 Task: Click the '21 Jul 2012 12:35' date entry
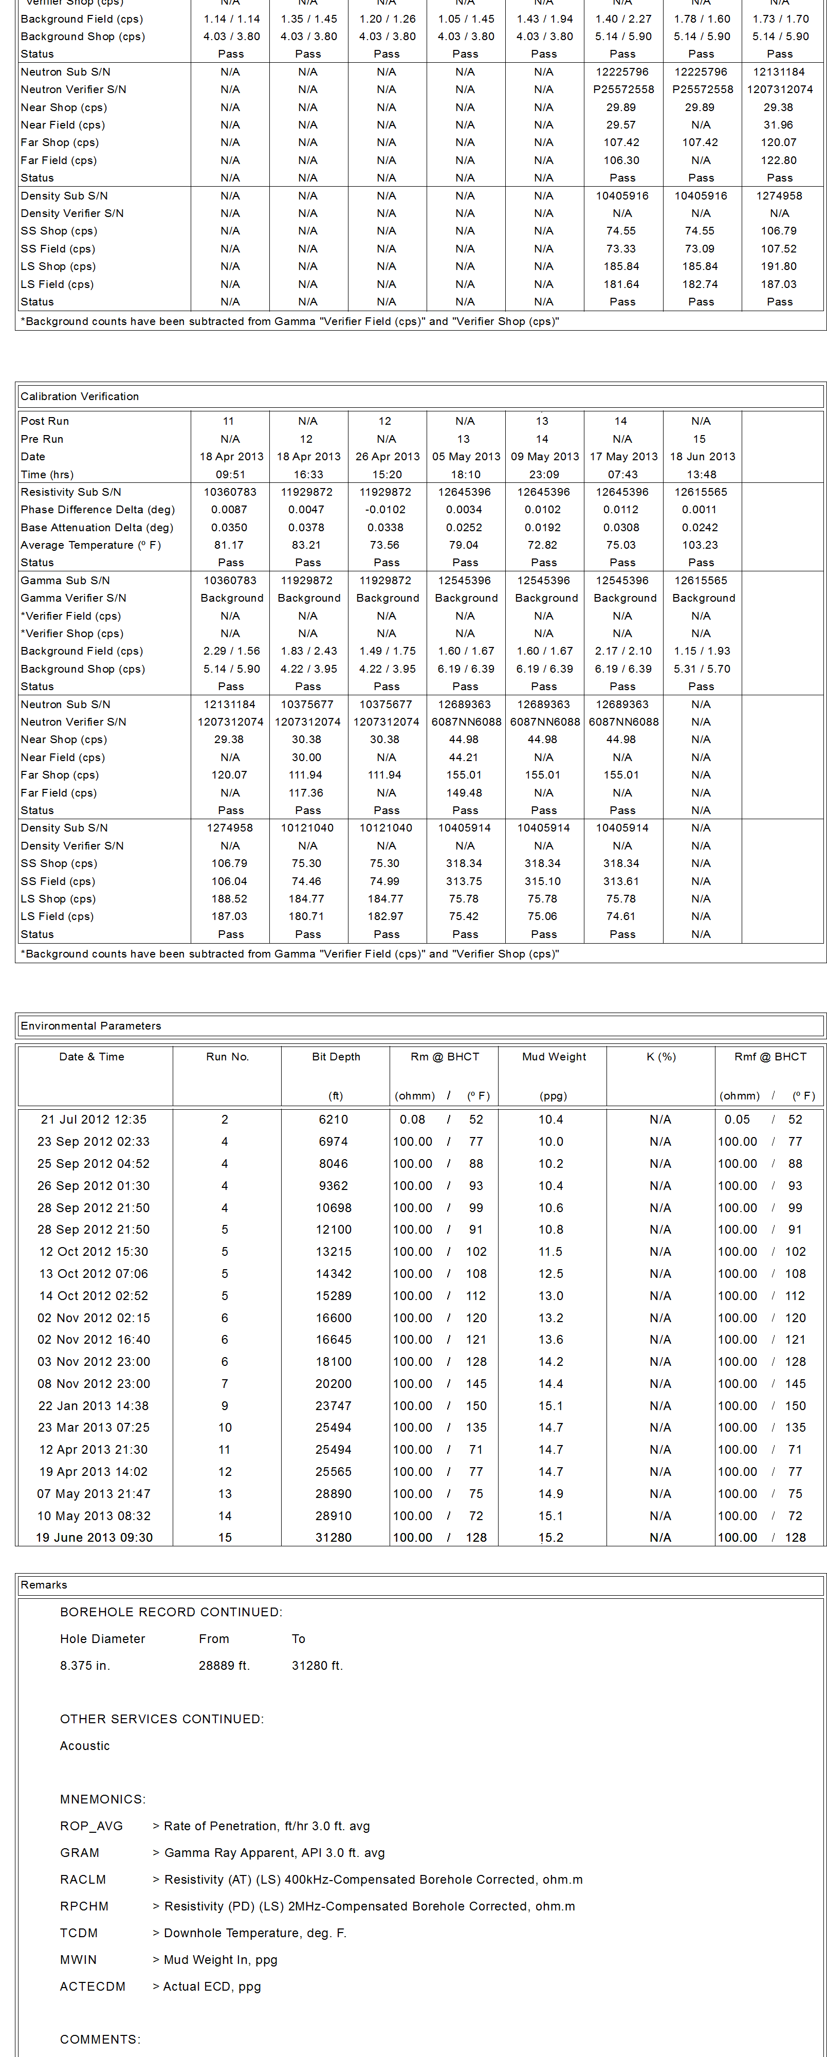94,1120
